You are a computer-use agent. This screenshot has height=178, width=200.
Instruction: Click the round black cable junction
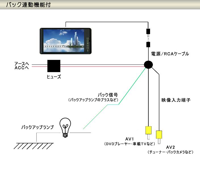click(148, 64)
